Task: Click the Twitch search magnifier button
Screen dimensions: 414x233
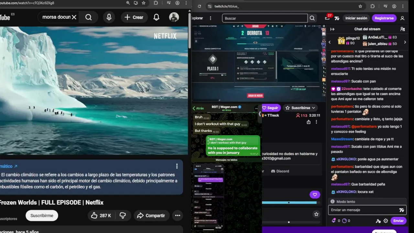Action: point(312,18)
